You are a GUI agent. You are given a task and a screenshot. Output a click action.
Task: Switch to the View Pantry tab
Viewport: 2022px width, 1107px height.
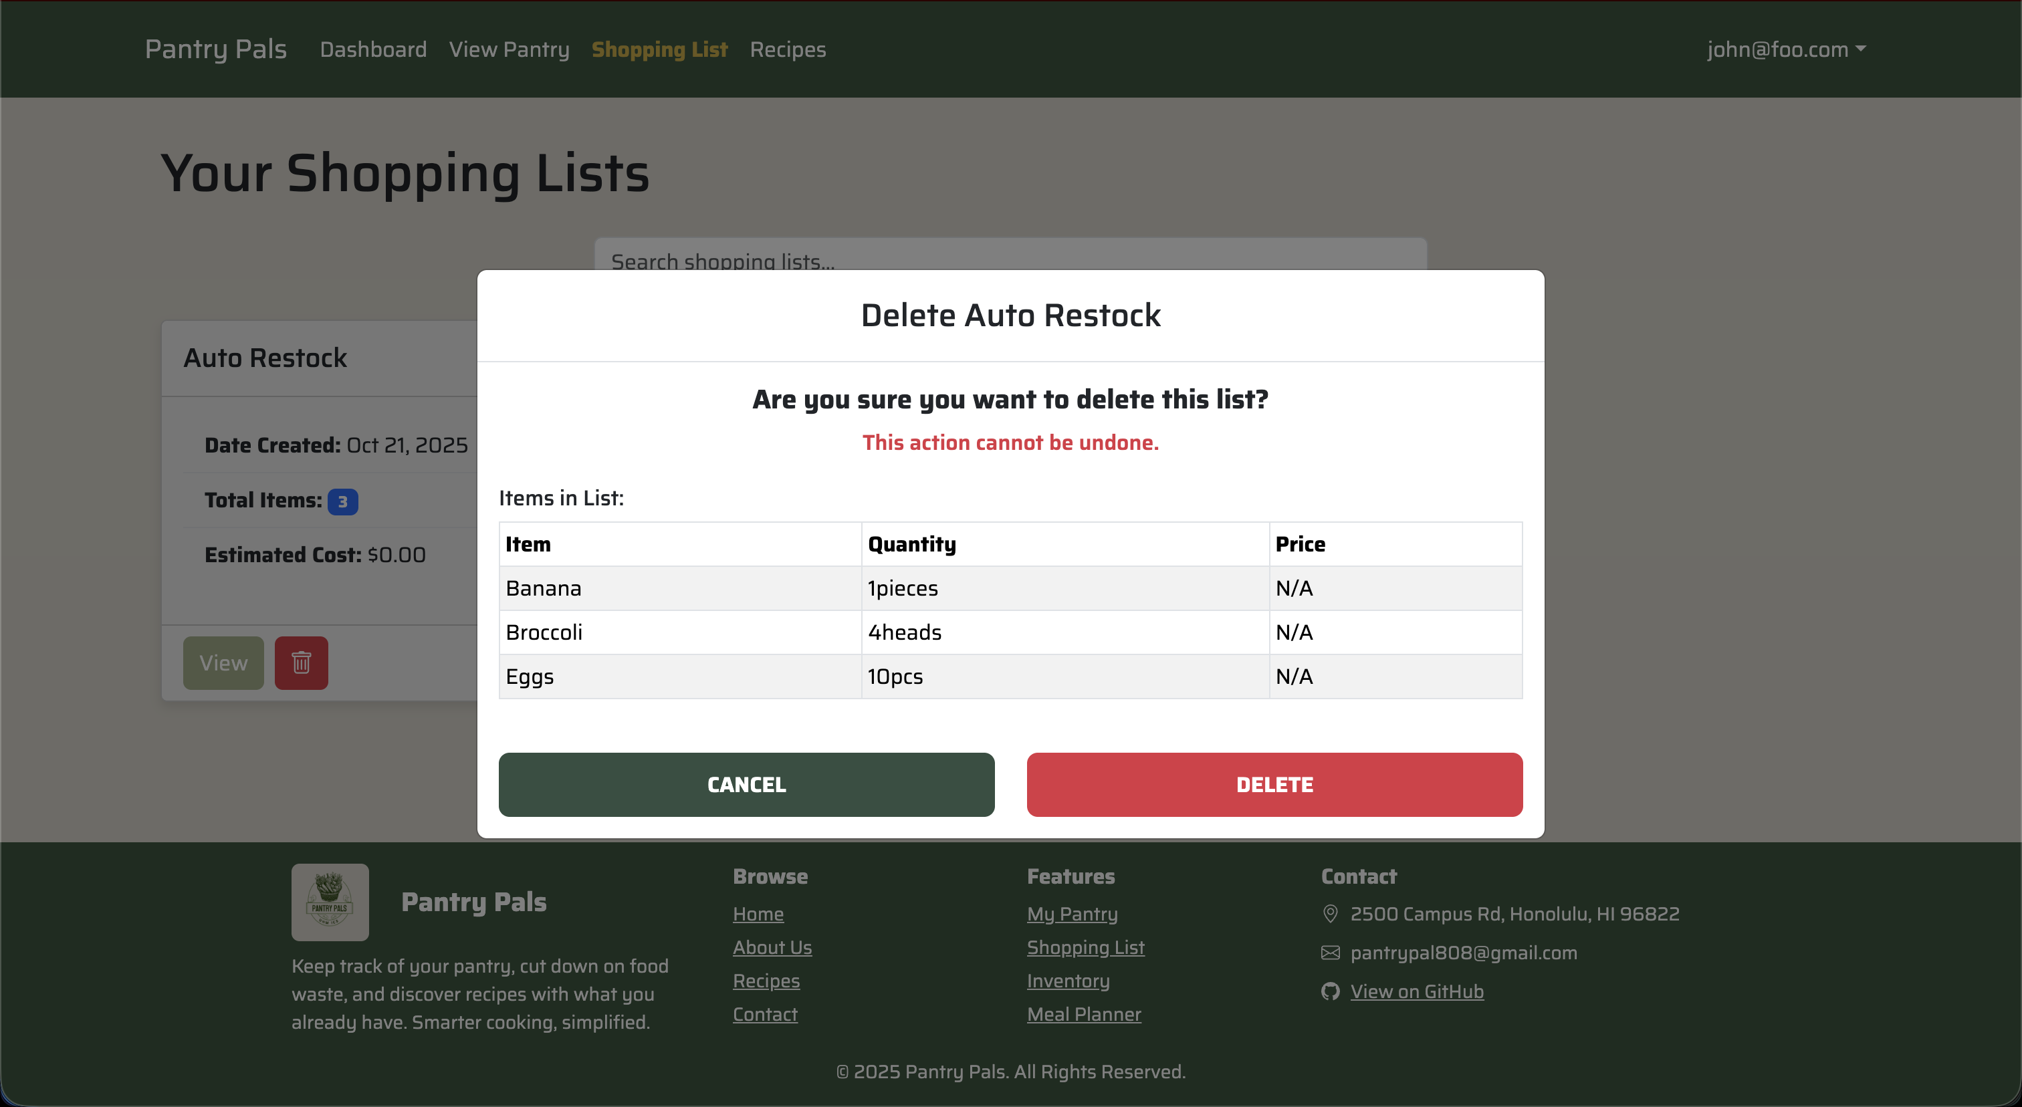tap(509, 49)
